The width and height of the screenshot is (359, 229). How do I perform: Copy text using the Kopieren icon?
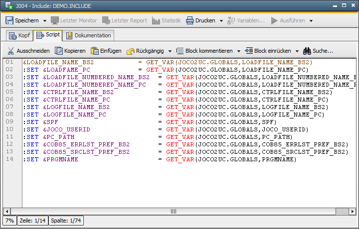[x=59, y=51]
